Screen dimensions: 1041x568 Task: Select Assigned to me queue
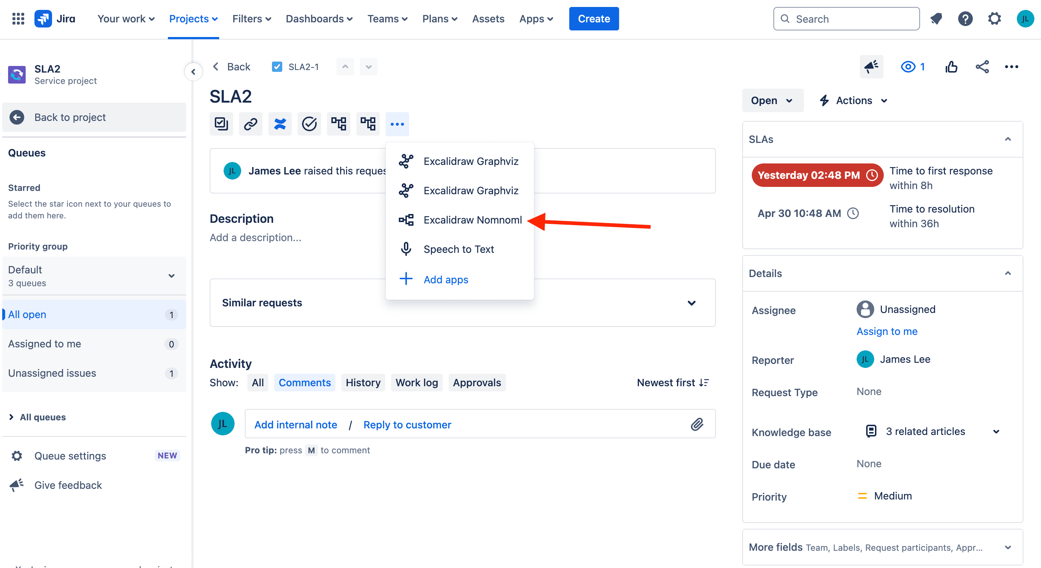(94, 344)
